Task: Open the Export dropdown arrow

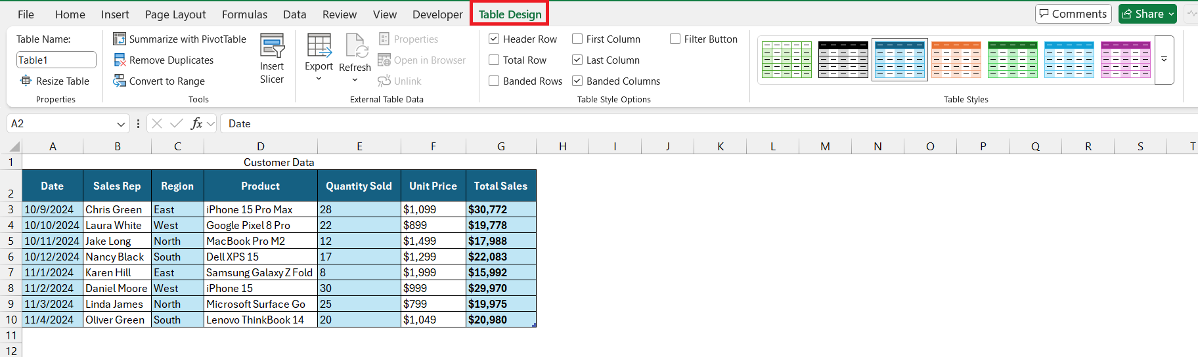Action: point(319,79)
